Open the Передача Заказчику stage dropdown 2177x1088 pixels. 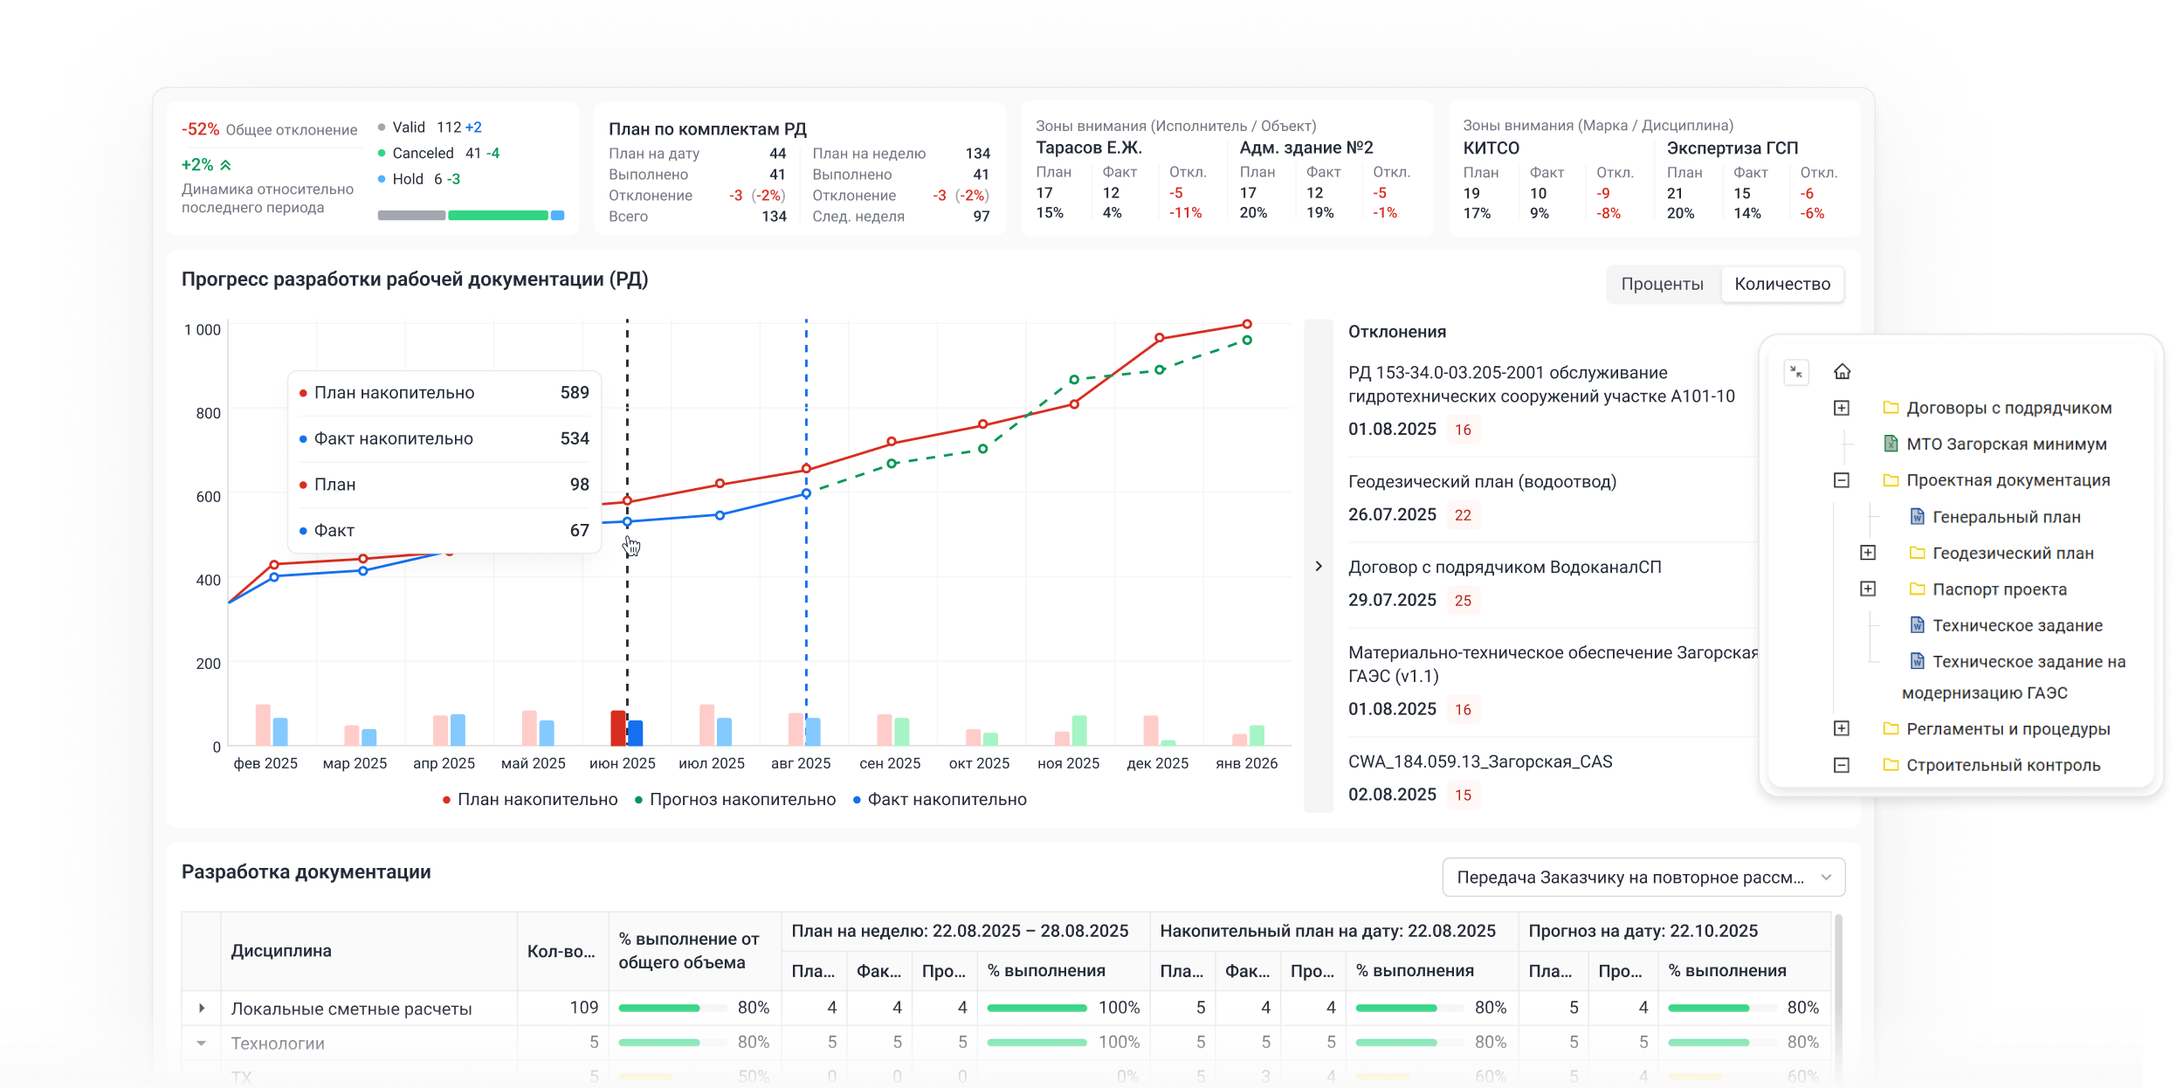tap(1643, 878)
